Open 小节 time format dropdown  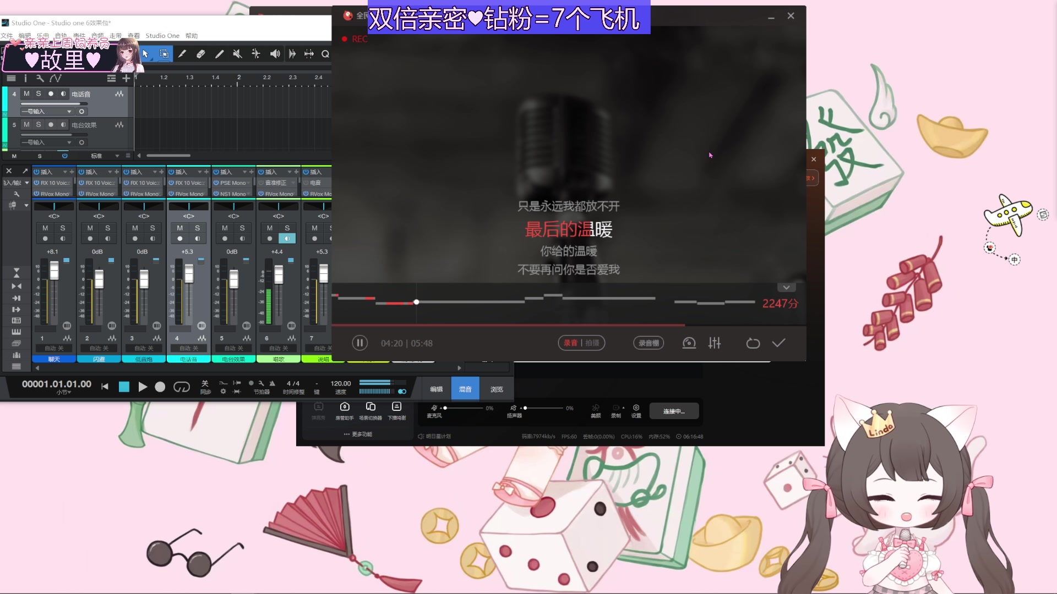point(64,393)
